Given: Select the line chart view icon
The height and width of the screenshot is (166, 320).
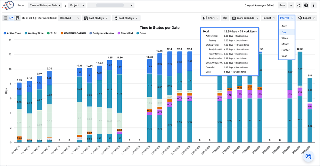Looking at the screenshot, I should click(x=12, y=18).
